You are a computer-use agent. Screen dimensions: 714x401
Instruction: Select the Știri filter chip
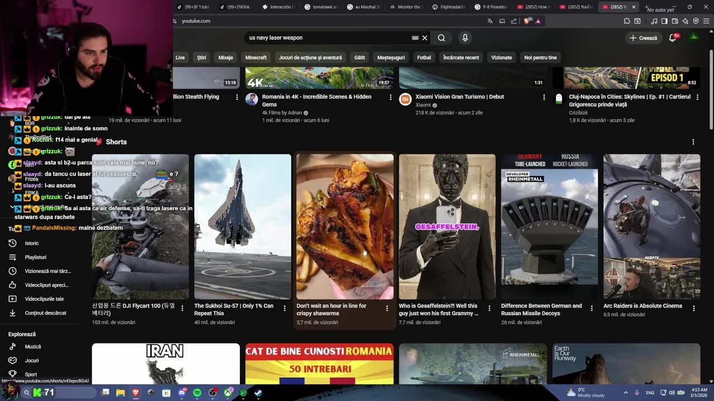pos(201,57)
